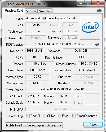Click the Memory Size field showing 64 MB
Image resolution: width=106 pixels, height=132 pixels.
(37, 83)
